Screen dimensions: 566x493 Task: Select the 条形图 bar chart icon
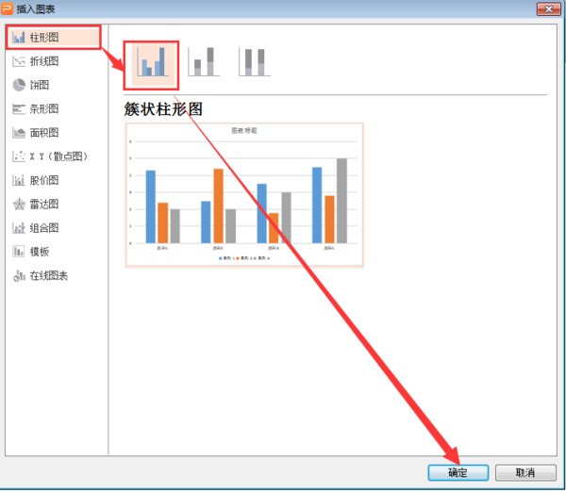point(19,108)
